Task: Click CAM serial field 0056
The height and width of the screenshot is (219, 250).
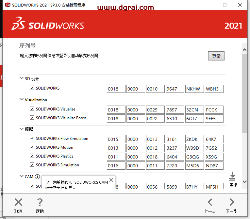Action: (x=155, y=186)
